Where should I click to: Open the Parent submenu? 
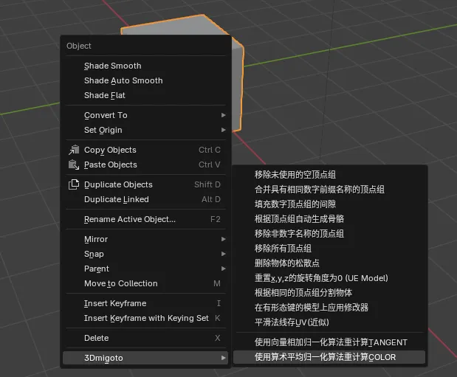(x=145, y=269)
